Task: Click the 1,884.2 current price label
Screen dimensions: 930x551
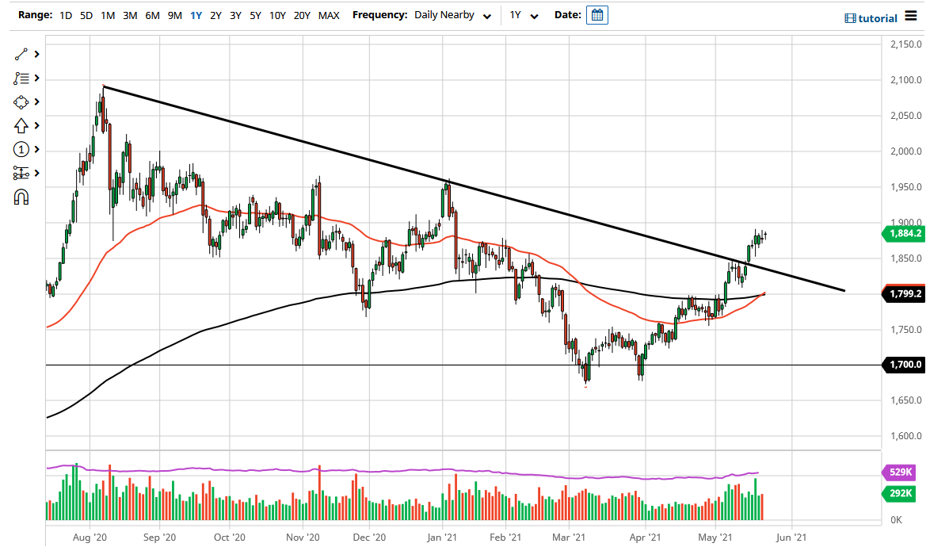Action: coord(905,233)
